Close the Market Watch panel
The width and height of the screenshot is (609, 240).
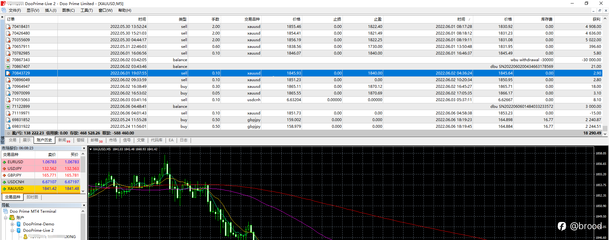pos(84,148)
